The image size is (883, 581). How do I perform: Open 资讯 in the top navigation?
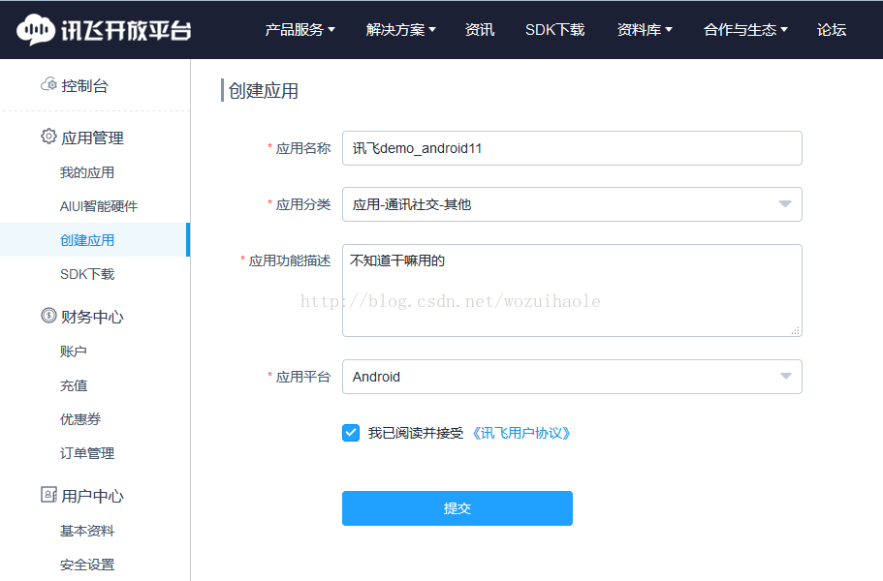(x=479, y=29)
